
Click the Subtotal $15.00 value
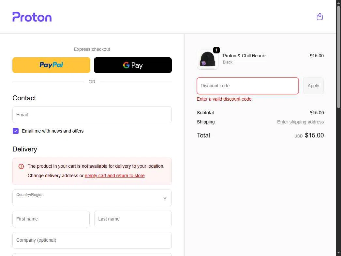(x=317, y=113)
